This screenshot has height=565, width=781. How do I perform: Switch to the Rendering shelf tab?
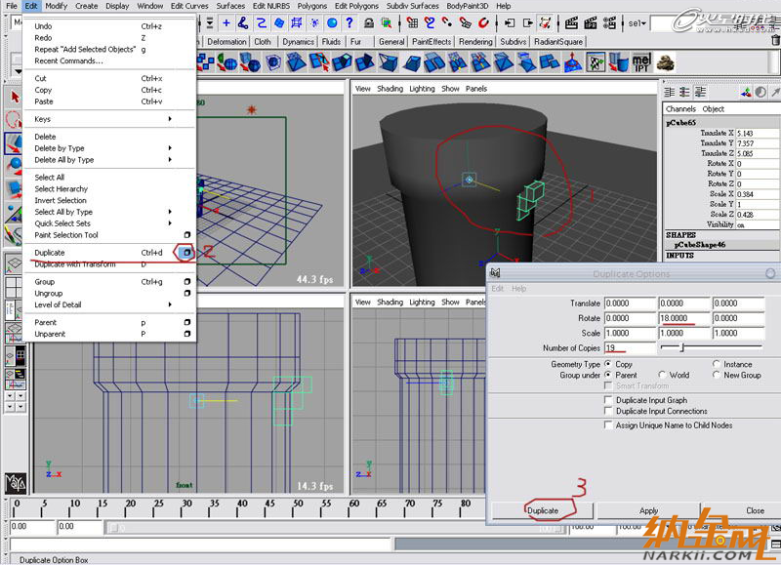click(475, 42)
